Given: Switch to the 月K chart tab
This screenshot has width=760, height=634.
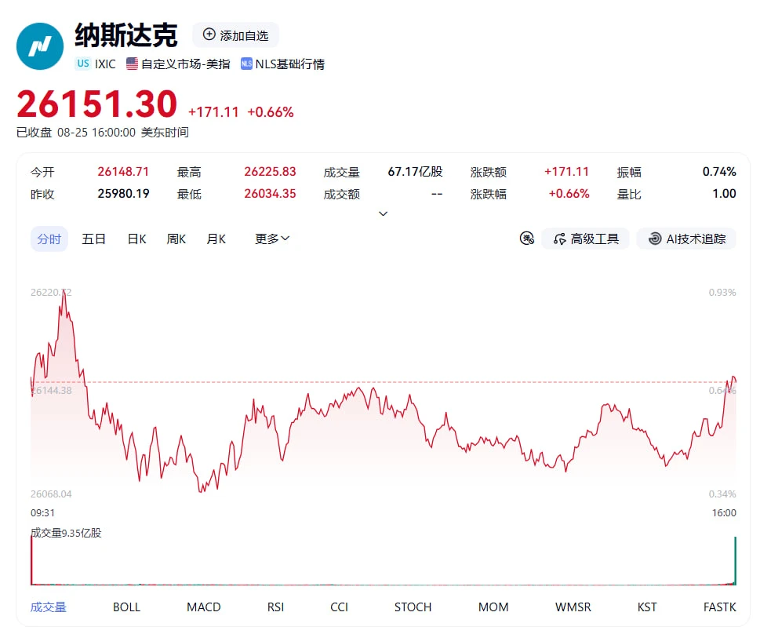Looking at the screenshot, I should (x=216, y=239).
